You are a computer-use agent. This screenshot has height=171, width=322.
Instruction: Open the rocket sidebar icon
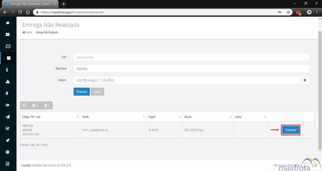[x=8, y=140]
